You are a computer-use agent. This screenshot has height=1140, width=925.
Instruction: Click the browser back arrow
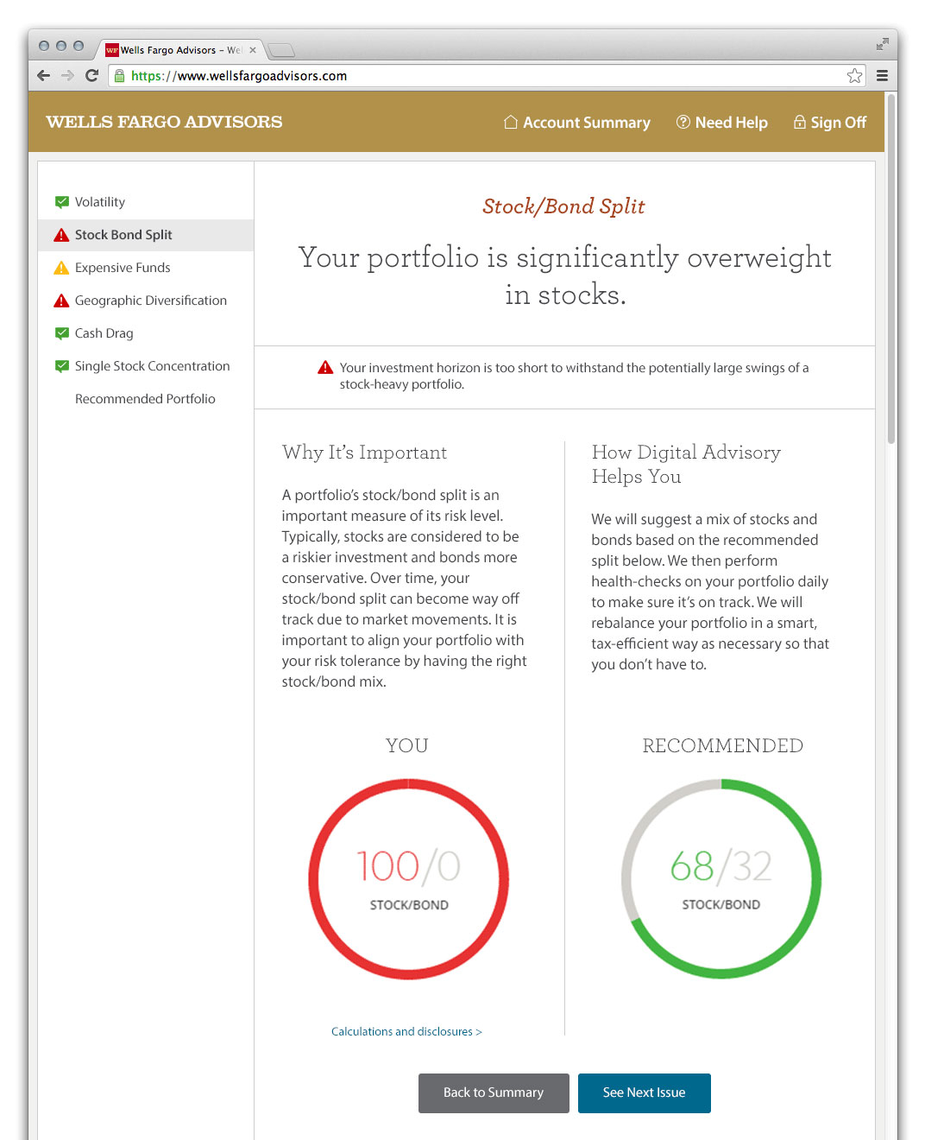(x=44, y=76)
